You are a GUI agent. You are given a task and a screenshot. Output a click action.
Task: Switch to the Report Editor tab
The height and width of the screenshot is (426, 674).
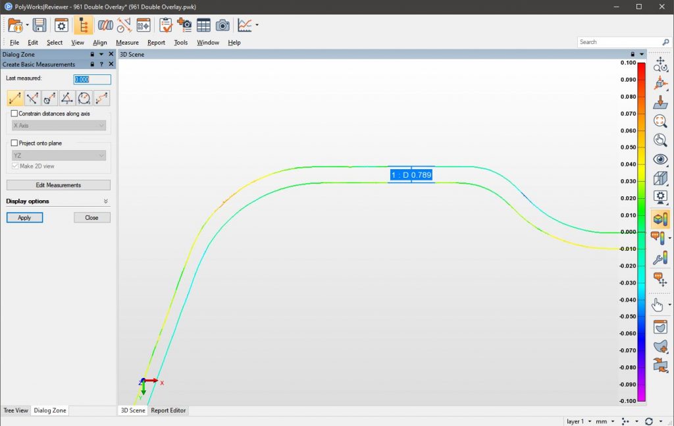(168, 410)
